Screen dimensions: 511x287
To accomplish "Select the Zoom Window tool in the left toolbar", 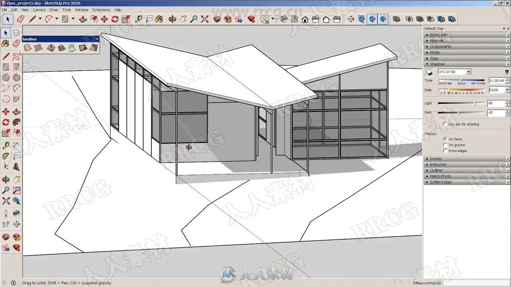I will coord(16,191).
